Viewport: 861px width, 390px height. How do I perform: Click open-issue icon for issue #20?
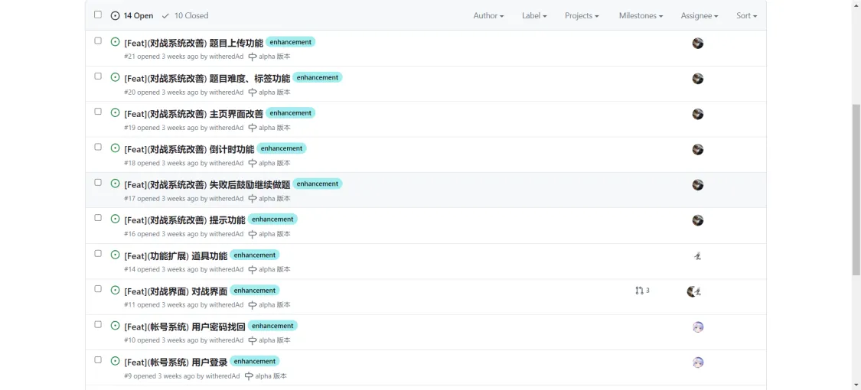click(x=116, y=77)
